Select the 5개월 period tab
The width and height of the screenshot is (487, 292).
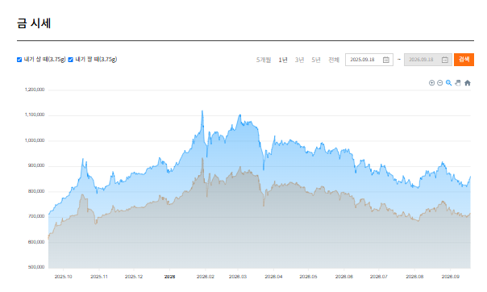click(x=264, y=60)
